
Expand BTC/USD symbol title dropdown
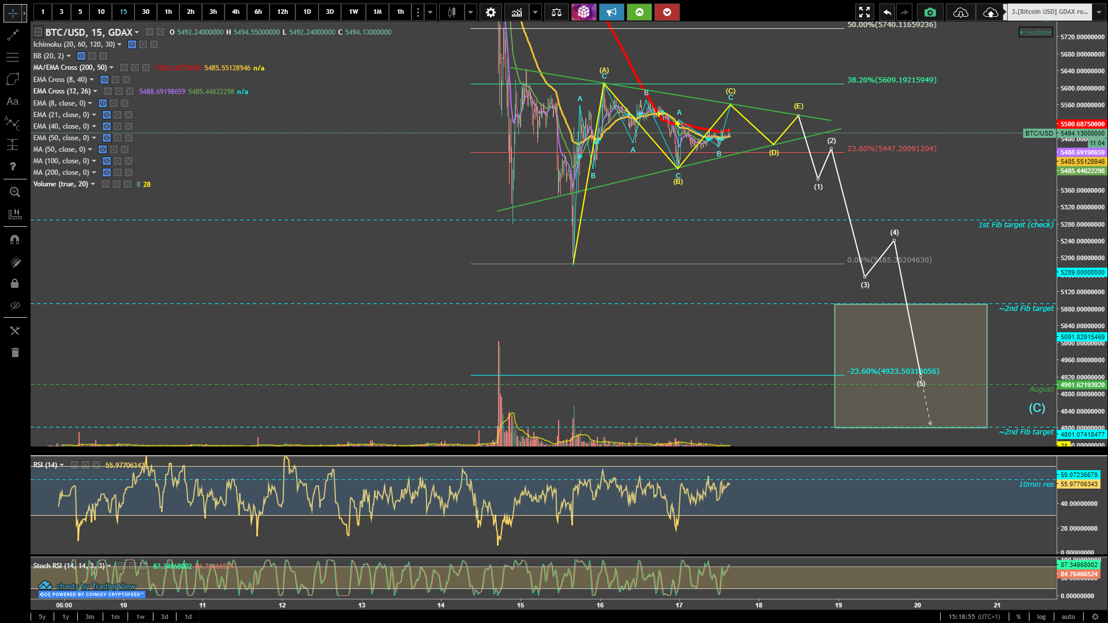click(x=137, y=32)
